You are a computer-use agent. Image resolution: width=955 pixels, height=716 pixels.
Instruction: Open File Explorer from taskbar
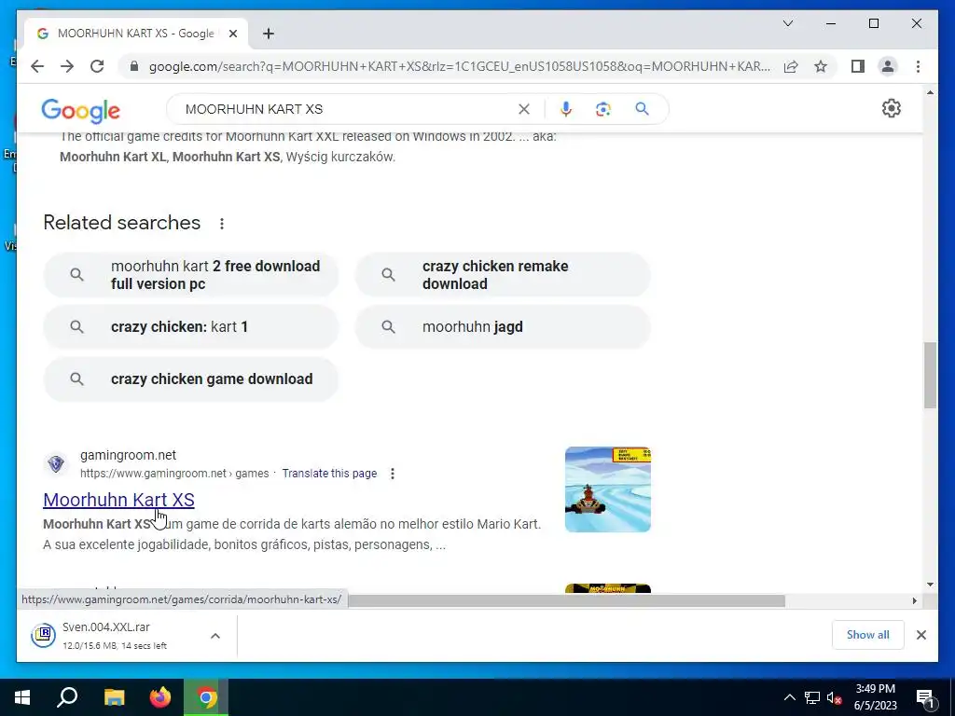tap(114, 697)
